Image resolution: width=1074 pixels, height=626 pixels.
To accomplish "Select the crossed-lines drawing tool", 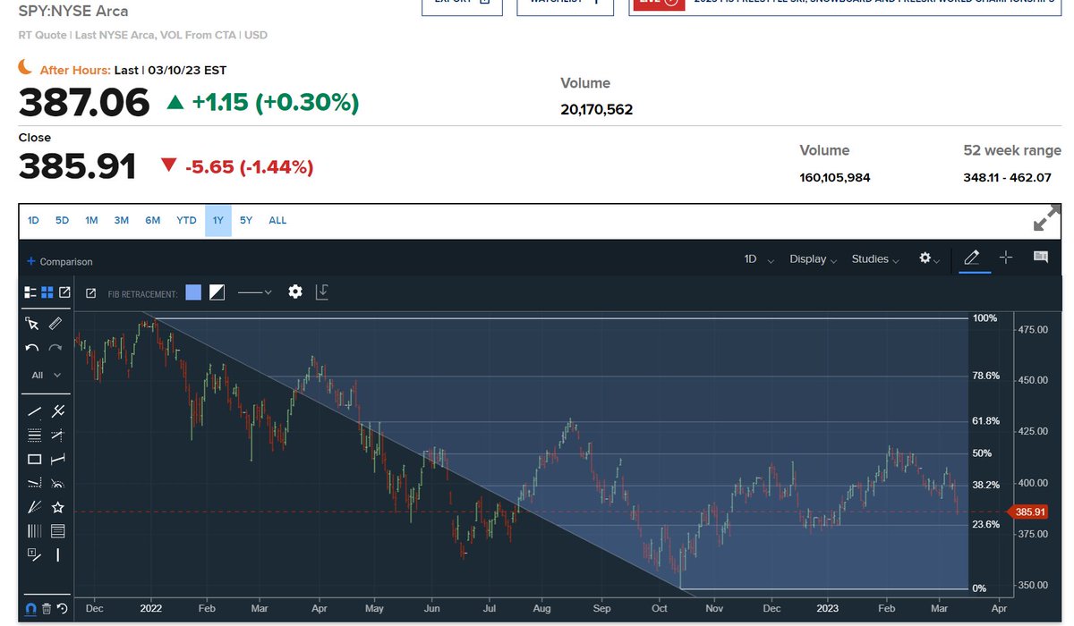I will tap(58, 411).
